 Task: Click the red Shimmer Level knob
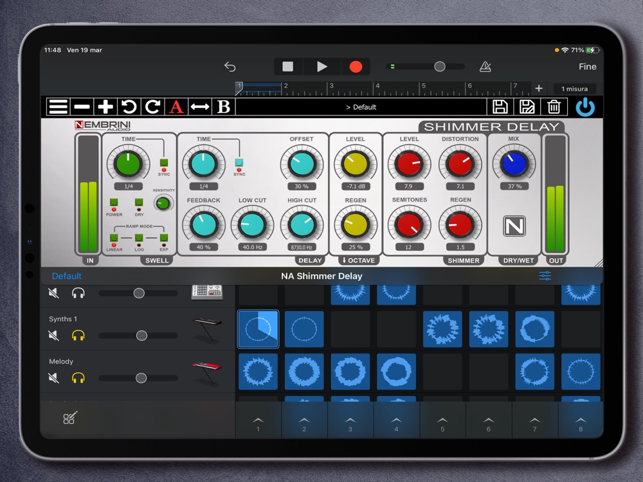pos(409,164)
